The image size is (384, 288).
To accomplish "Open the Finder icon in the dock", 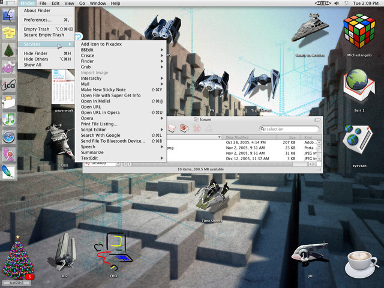I will pyautogui.click(x=9, y=15).
